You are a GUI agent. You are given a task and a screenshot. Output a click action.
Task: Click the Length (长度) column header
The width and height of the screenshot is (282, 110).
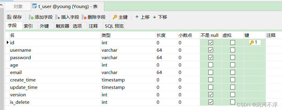167,35
